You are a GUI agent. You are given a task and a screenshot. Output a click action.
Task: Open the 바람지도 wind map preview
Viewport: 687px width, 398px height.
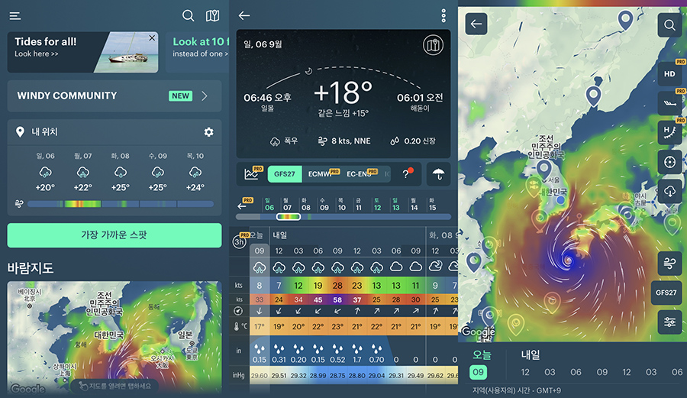point(114,338)
